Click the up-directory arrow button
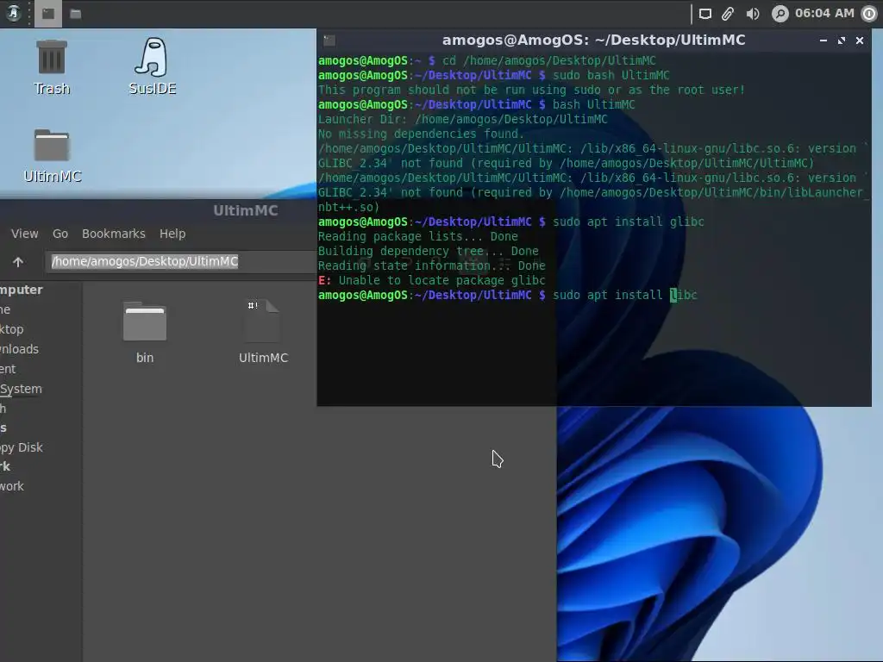This screenshot has width=883, height=662. [x=18, y=262]
